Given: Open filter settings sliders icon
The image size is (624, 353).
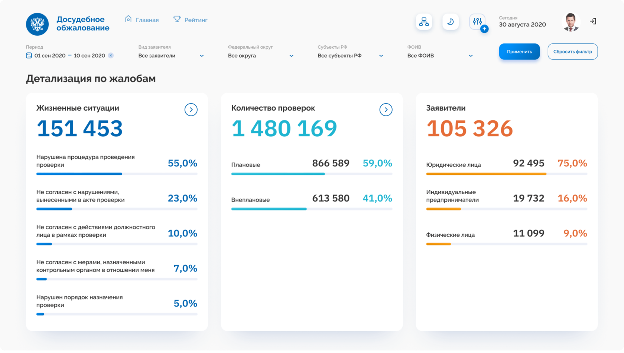Looking at the screenshot, I should tap(477, 22).
